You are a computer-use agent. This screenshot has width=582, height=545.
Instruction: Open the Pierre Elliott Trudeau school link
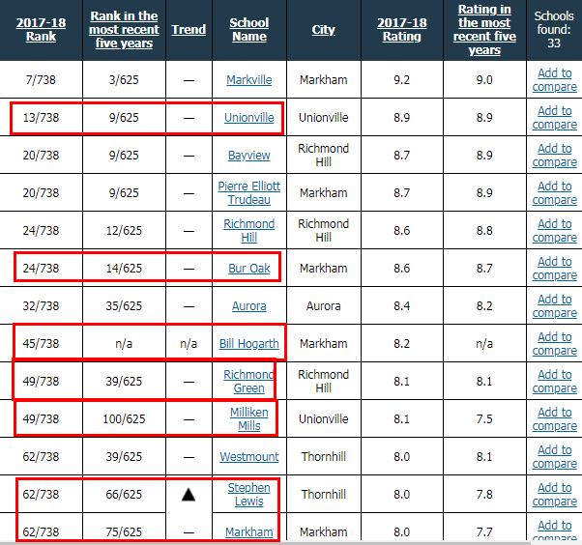248,193
